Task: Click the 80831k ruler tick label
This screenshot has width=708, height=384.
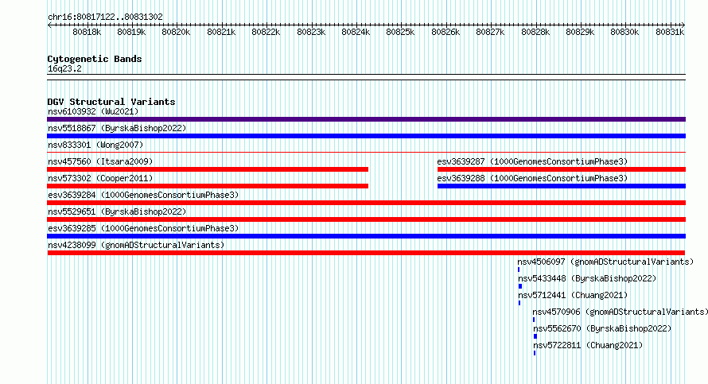Action: pos(670,32)
